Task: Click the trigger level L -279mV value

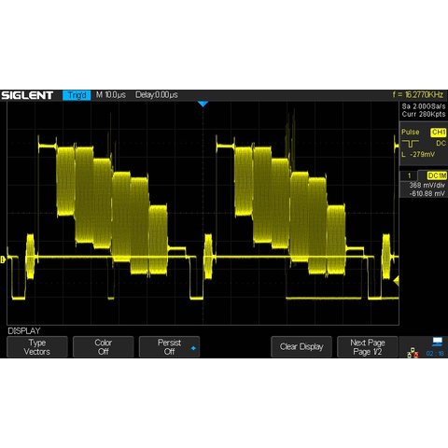Action: click(x=418, y=154)
